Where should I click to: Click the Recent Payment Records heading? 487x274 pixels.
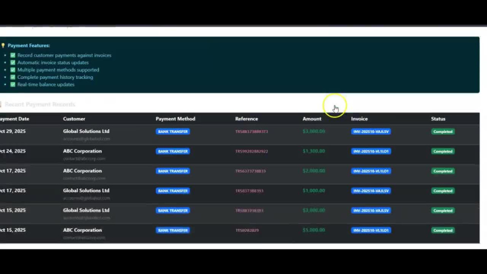click(x=40, y=105)
